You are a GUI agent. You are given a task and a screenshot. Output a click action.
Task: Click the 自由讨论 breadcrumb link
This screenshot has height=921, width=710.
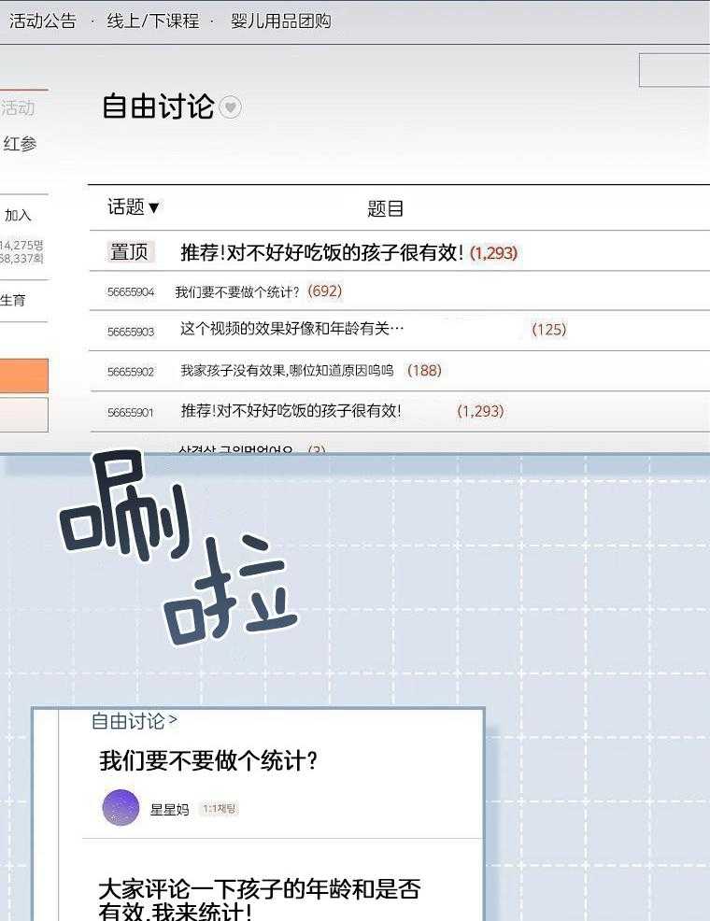(x=134, y=721)
